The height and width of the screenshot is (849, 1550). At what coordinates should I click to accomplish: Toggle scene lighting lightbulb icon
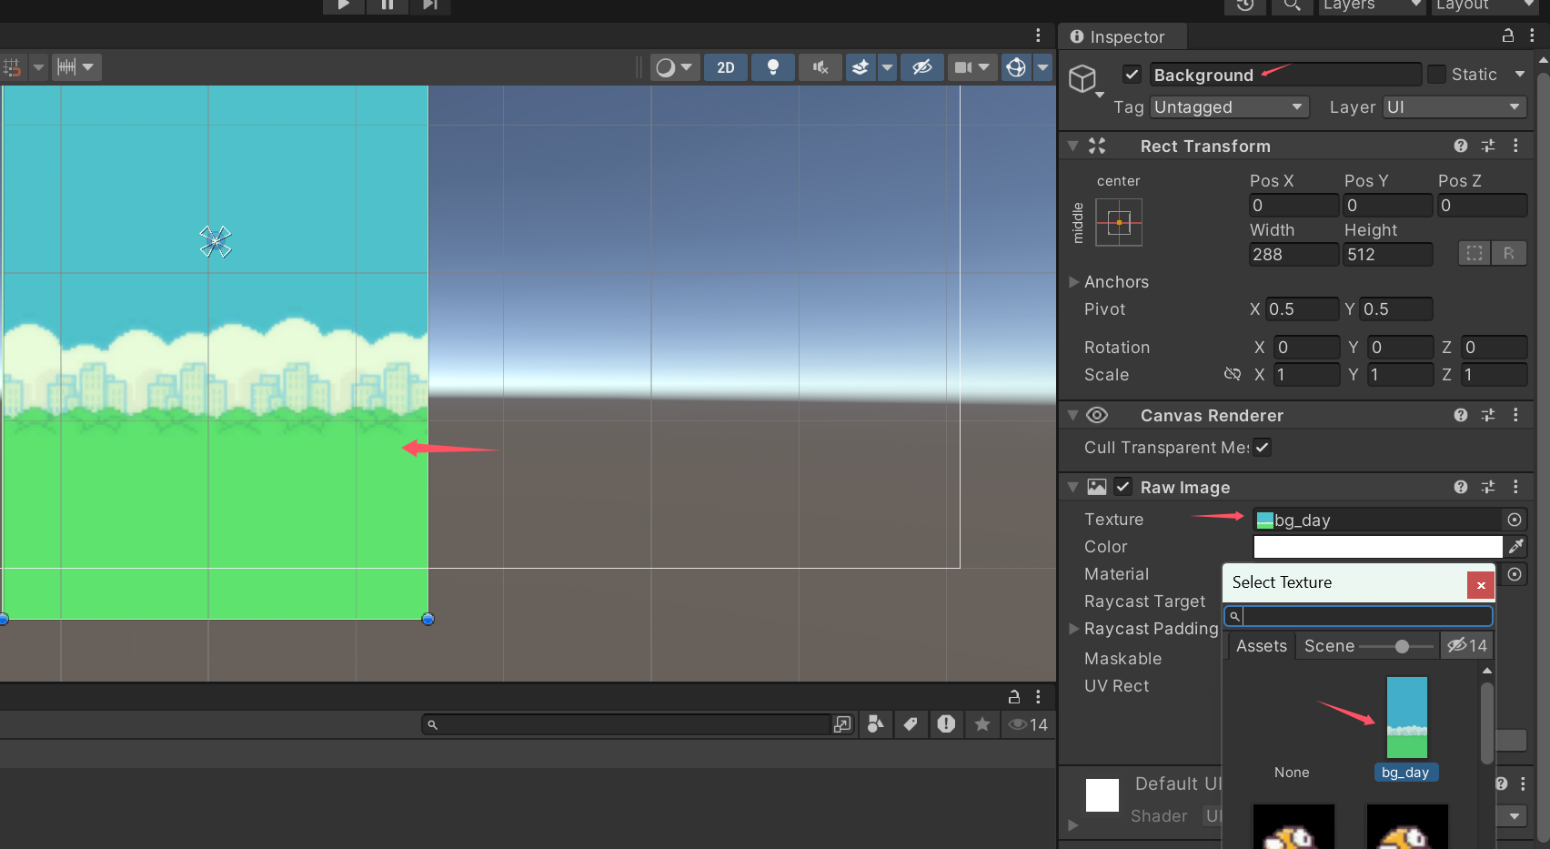(x=773, y=67)
